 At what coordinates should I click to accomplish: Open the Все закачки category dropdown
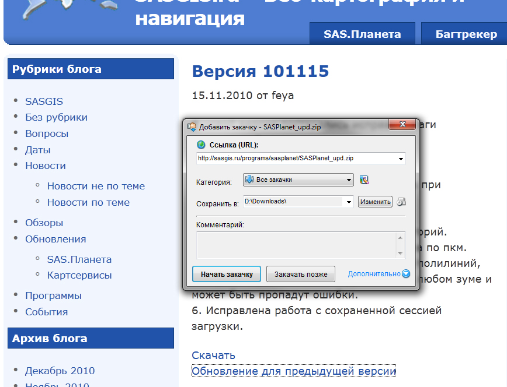(298, 180)
